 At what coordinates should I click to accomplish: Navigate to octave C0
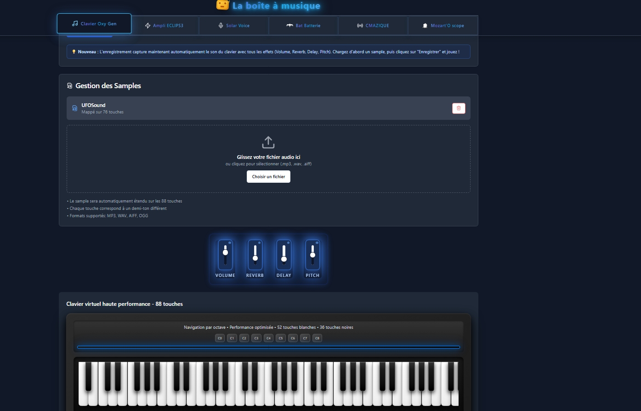220,338
